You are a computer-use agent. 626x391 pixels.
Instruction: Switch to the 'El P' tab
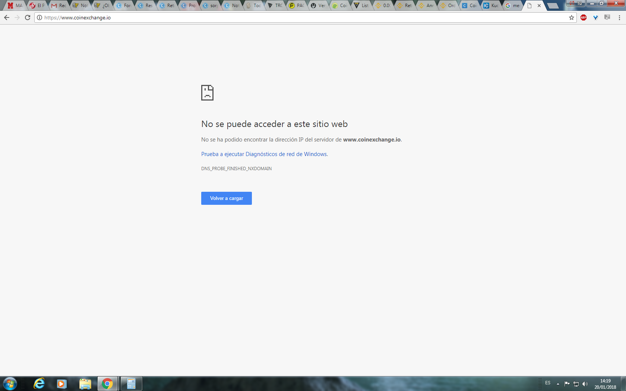tap(37, 6)
